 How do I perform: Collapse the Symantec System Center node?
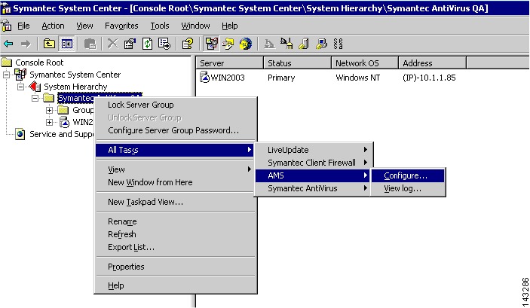7,75
